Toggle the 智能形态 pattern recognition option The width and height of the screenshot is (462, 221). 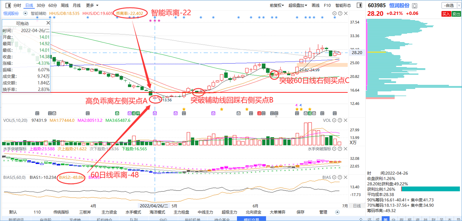pos(343,6)
